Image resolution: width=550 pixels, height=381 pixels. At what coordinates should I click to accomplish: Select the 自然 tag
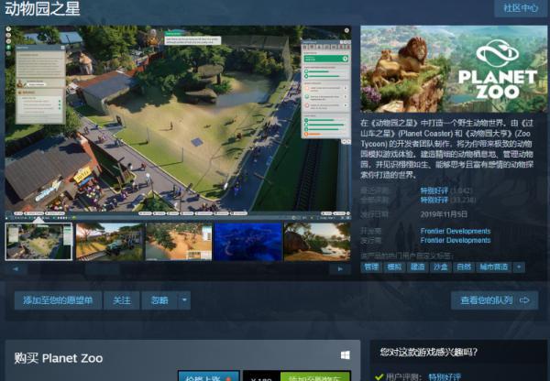[464, 267]
